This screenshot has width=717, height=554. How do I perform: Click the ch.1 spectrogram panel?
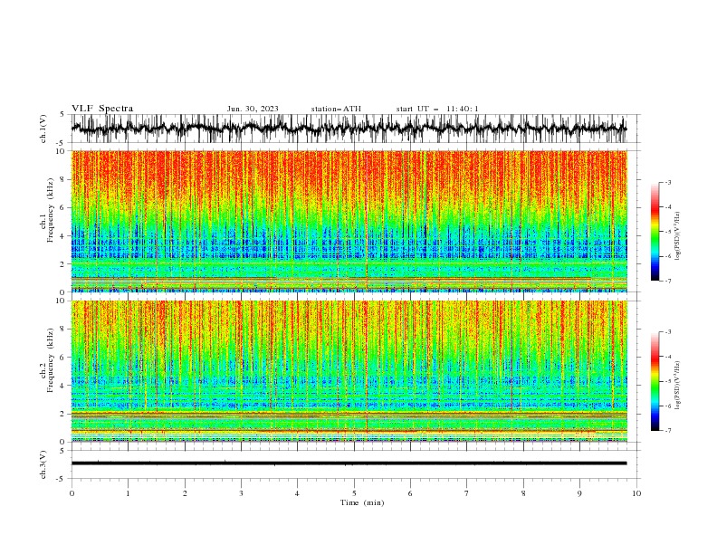(349, 221)
